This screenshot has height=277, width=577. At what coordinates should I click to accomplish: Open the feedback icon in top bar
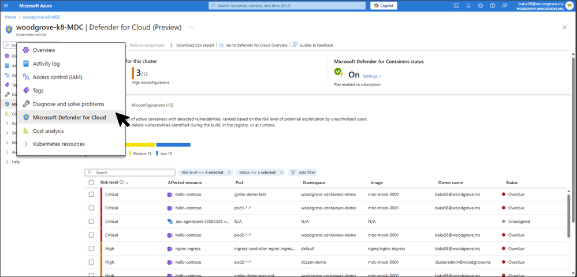[x=504, y=6]
